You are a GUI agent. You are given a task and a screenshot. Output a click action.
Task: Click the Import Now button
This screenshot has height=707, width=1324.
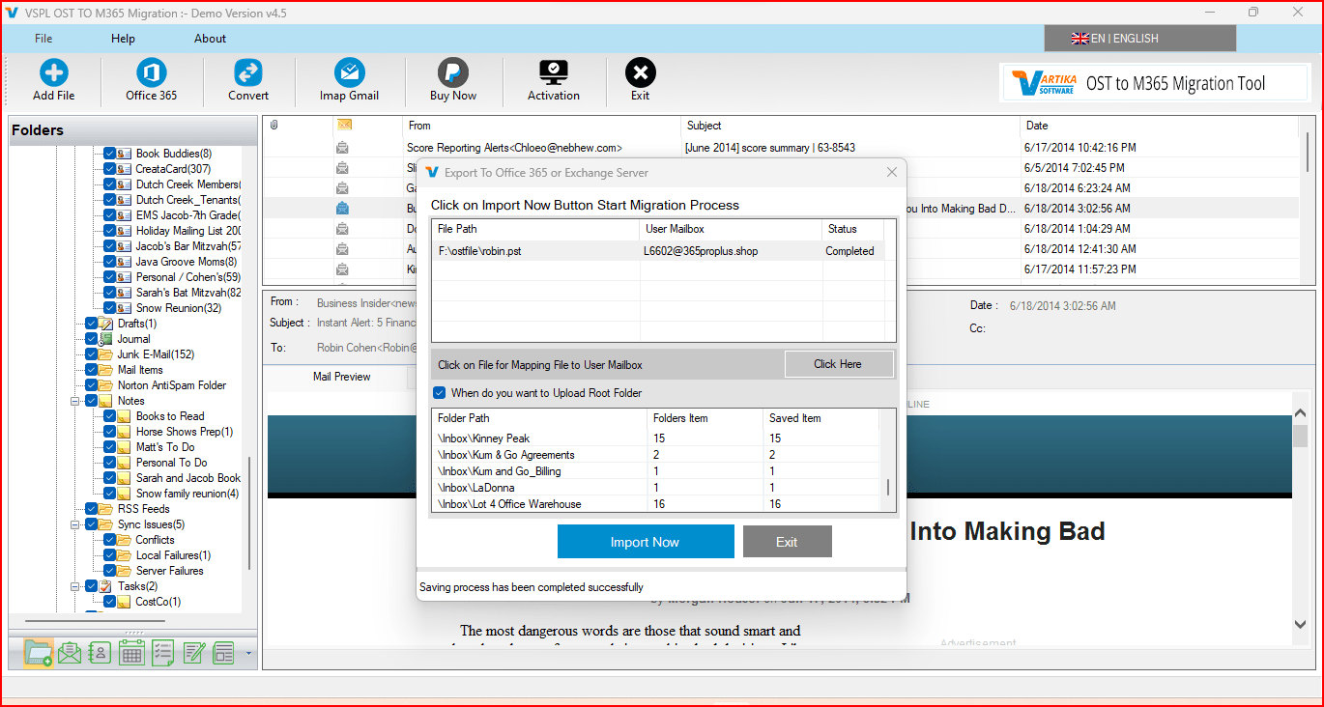646,542
